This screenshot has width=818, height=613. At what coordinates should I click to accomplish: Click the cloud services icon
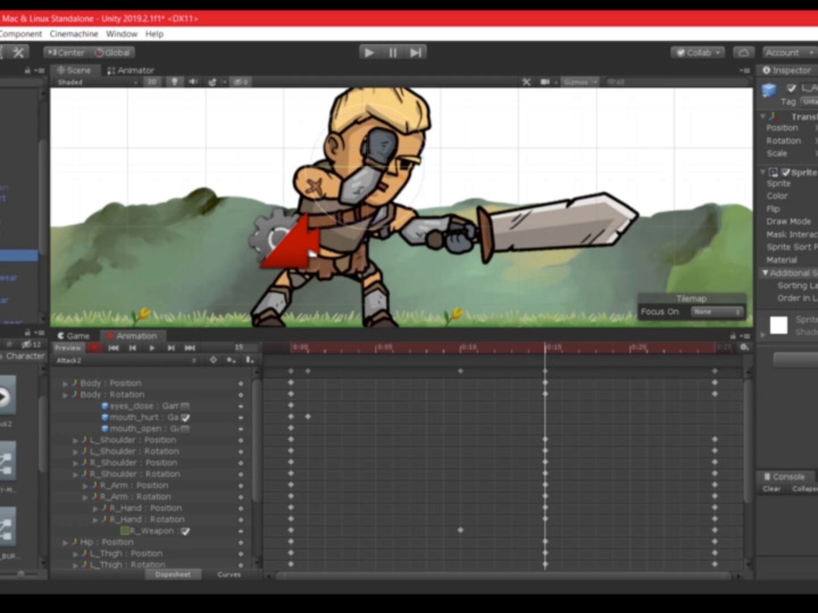pyautogui.click(x=743, y=53)
